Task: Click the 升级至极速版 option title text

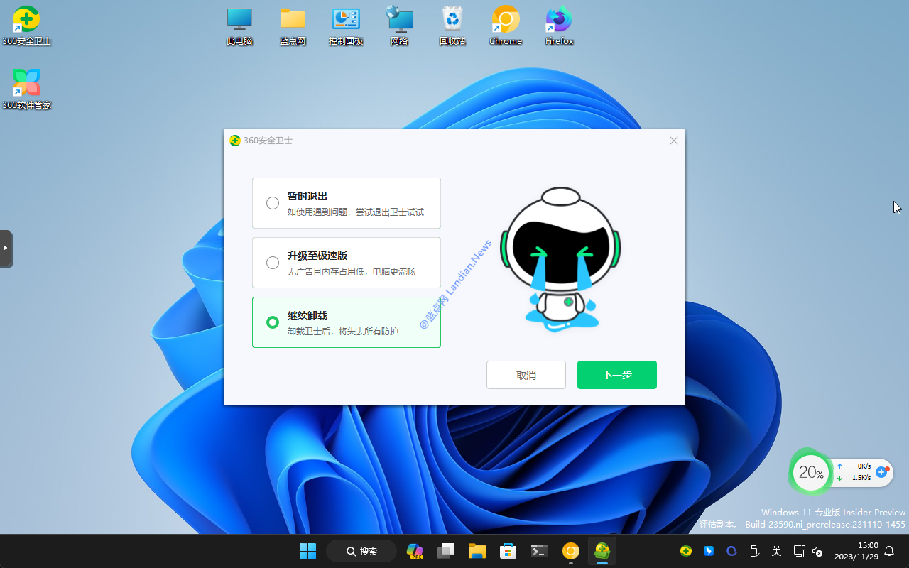Action: pos(317,256)
